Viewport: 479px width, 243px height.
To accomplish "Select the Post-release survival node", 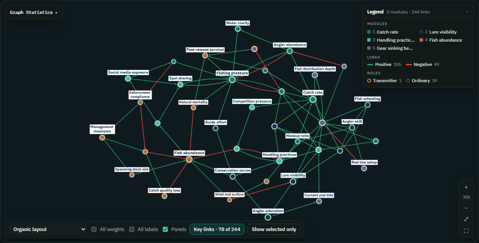I will point(205,56).
